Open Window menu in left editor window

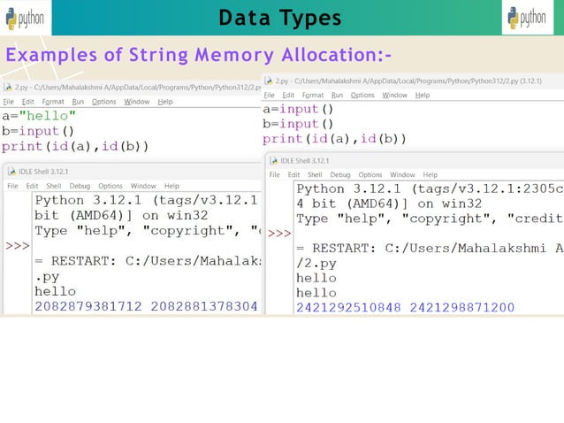tap(137, 102)
